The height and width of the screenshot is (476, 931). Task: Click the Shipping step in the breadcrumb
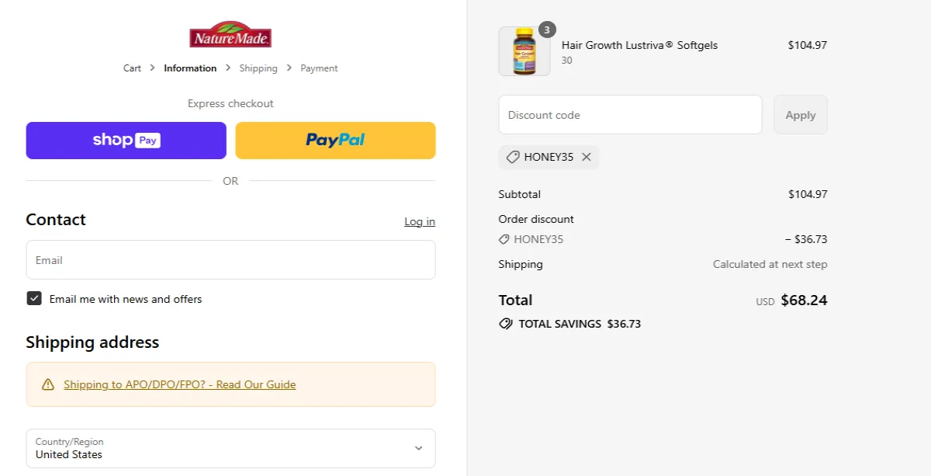258,68
